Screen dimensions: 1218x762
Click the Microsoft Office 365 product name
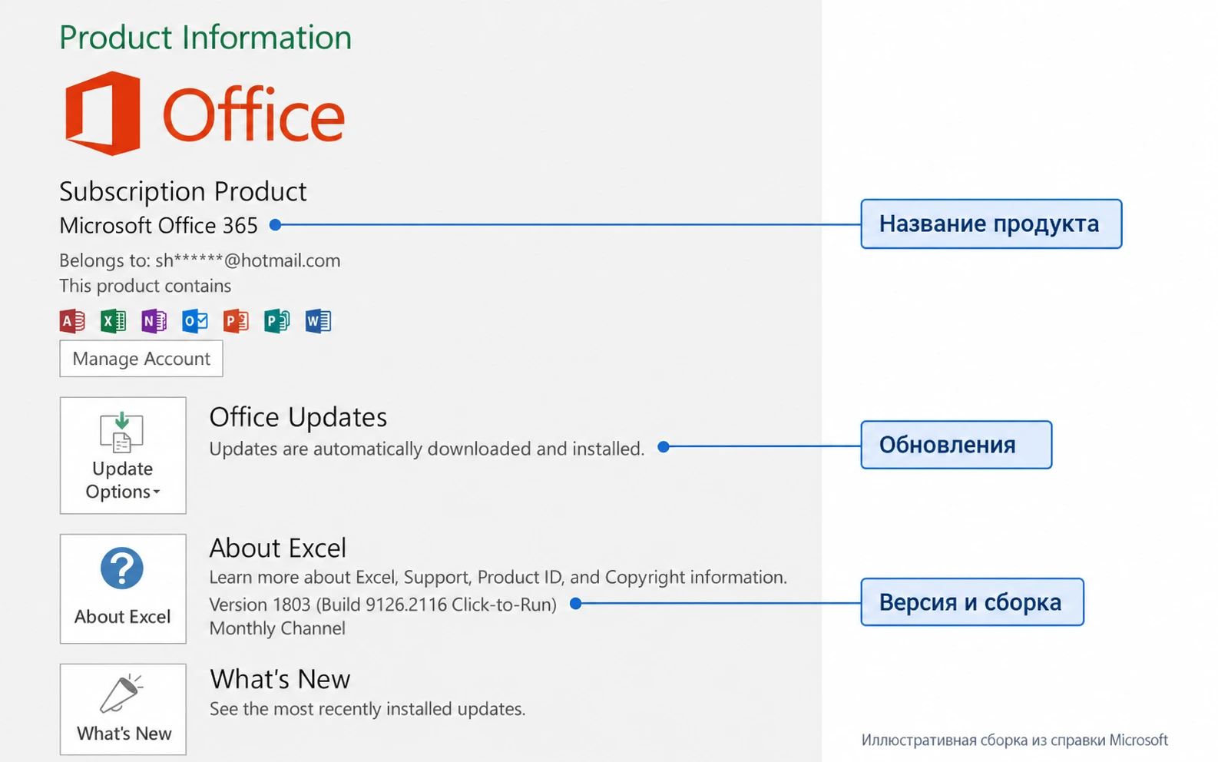158,226
